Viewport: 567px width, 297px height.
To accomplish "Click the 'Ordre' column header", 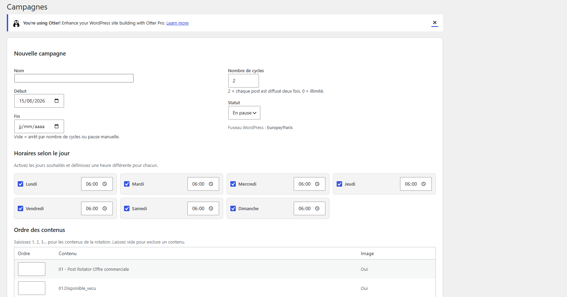I will pyautogui.click(x=24, y=253).
